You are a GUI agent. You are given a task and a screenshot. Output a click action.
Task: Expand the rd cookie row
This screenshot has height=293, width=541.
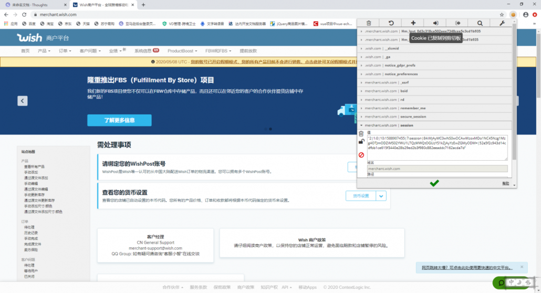434,99
